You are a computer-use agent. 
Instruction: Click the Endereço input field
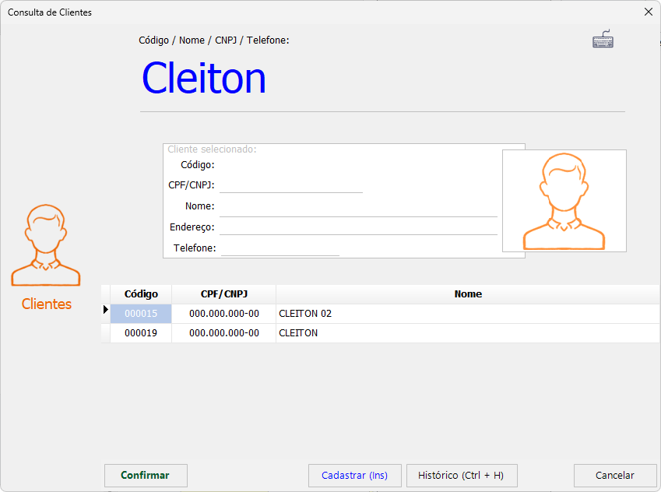point(358,227)
